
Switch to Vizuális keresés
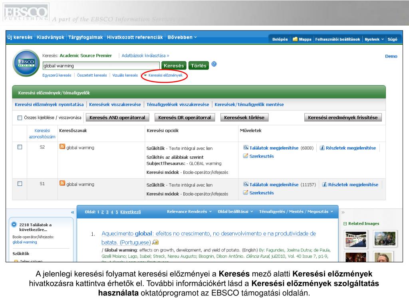[x=125, y=75]
